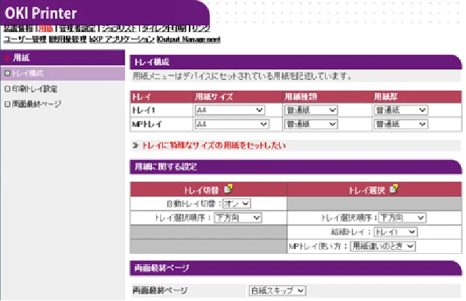Open Output Management navigation link
This screenshot has width=466, height=301.
189,39
